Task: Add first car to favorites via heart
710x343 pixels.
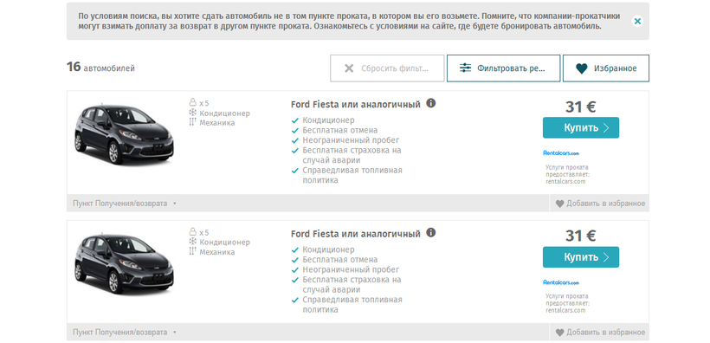Action: pos(559,204)
